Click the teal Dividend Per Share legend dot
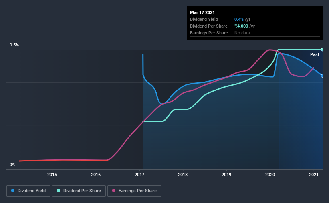The image size is (329, 203). pyautogui.click(x=59, y=191)
